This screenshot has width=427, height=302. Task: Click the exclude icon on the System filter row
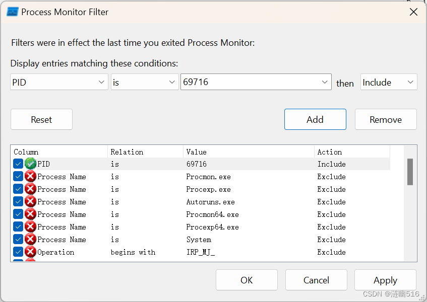[x=30, y=239]
